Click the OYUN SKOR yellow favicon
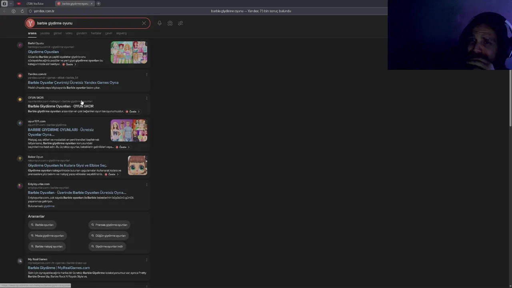512x288 pixels. [20, 99]
